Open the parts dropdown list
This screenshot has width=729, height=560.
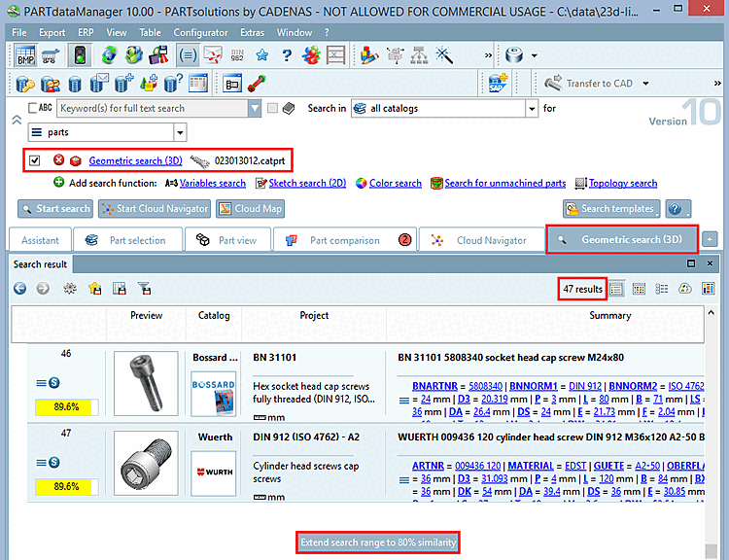pos(181,132)
